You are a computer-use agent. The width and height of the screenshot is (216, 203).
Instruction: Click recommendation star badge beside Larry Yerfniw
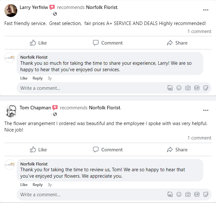tap(52, 7)
